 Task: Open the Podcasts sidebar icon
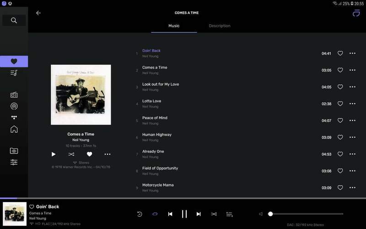tap(14, 106)
